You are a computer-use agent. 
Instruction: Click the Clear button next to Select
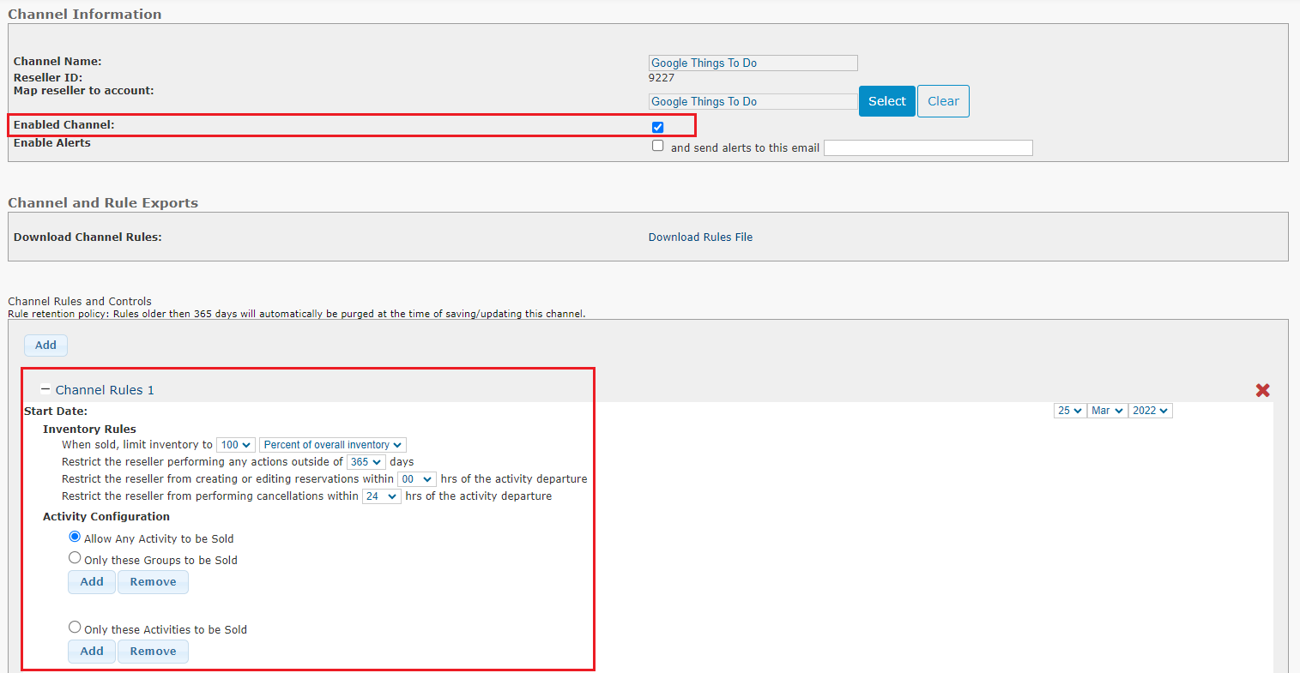coord(942,100)
